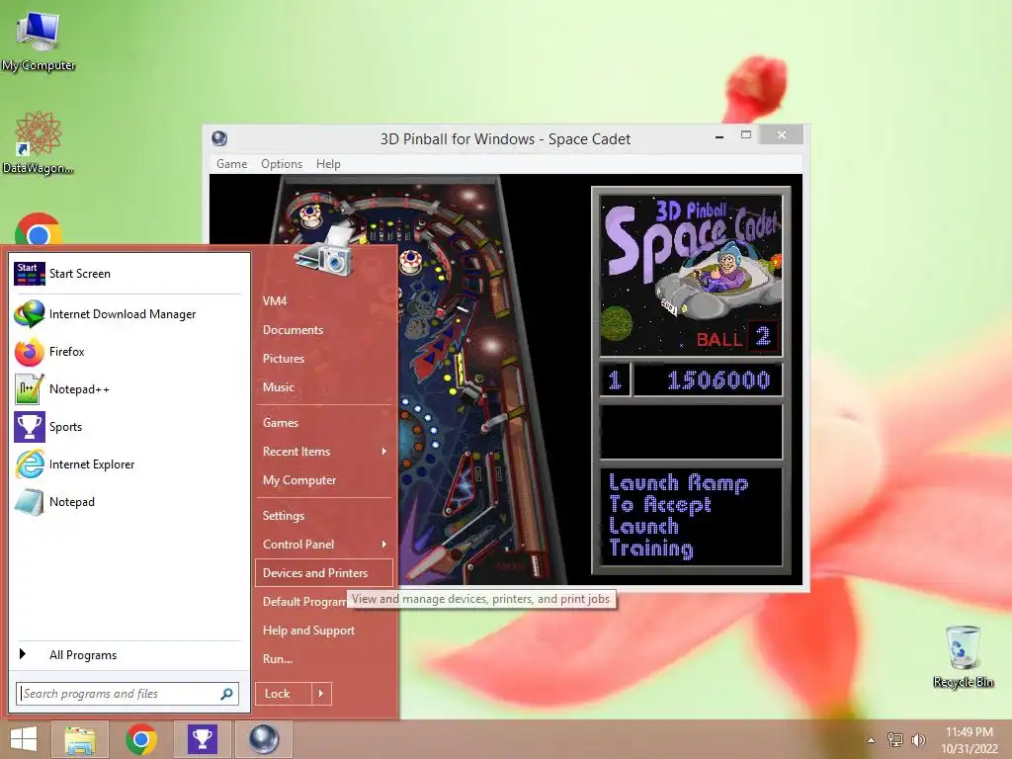Click the volume speaker icon in tray
Screen dimensions: 1012x759
918,739
